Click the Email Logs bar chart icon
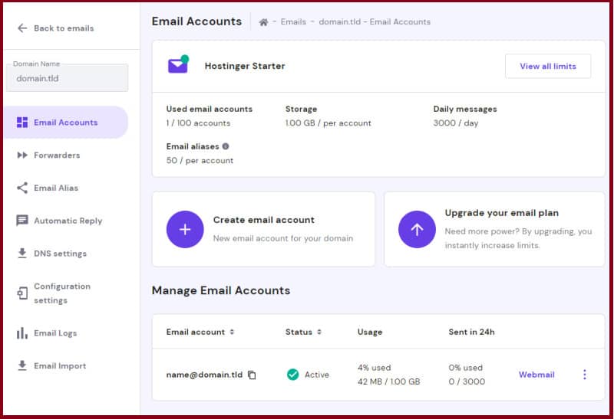This screenshot has width=614, height=419. [x=22, y=333]
